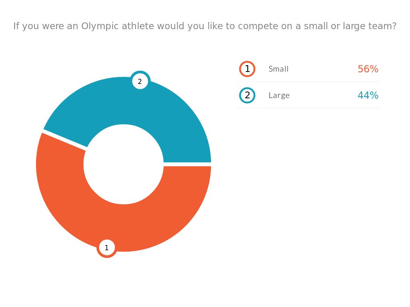Click the number 2 inside the legend circle
Image resolution: width=410 pixels, height=307 pixels.
pyautogui.click(x=247, y=95)
